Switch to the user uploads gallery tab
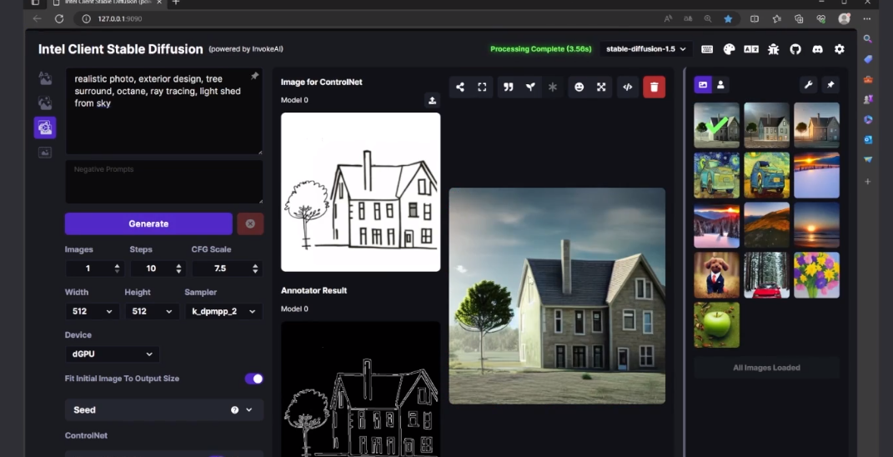The image size is (893, 457). coord(721,85)
